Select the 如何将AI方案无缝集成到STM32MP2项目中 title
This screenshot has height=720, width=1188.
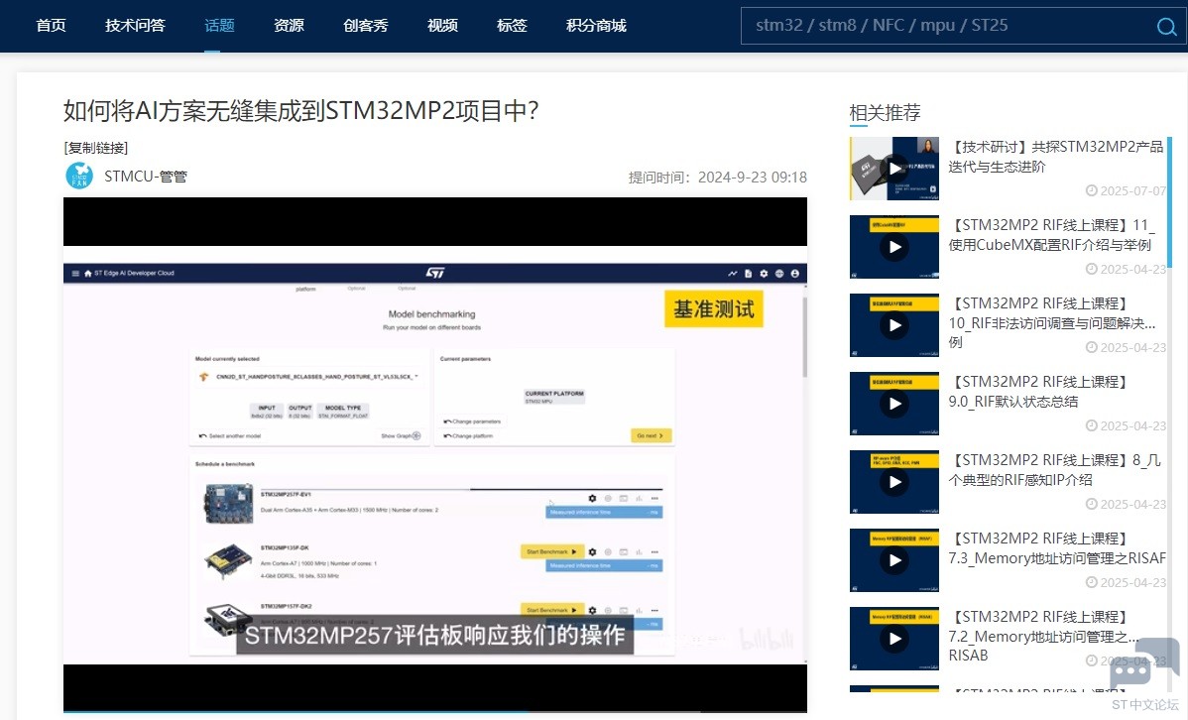(300, 111)
